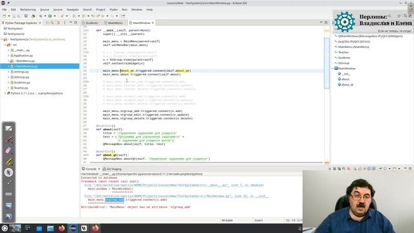
Task: Open the Navigate menu
Action: (x=72, y=10)
